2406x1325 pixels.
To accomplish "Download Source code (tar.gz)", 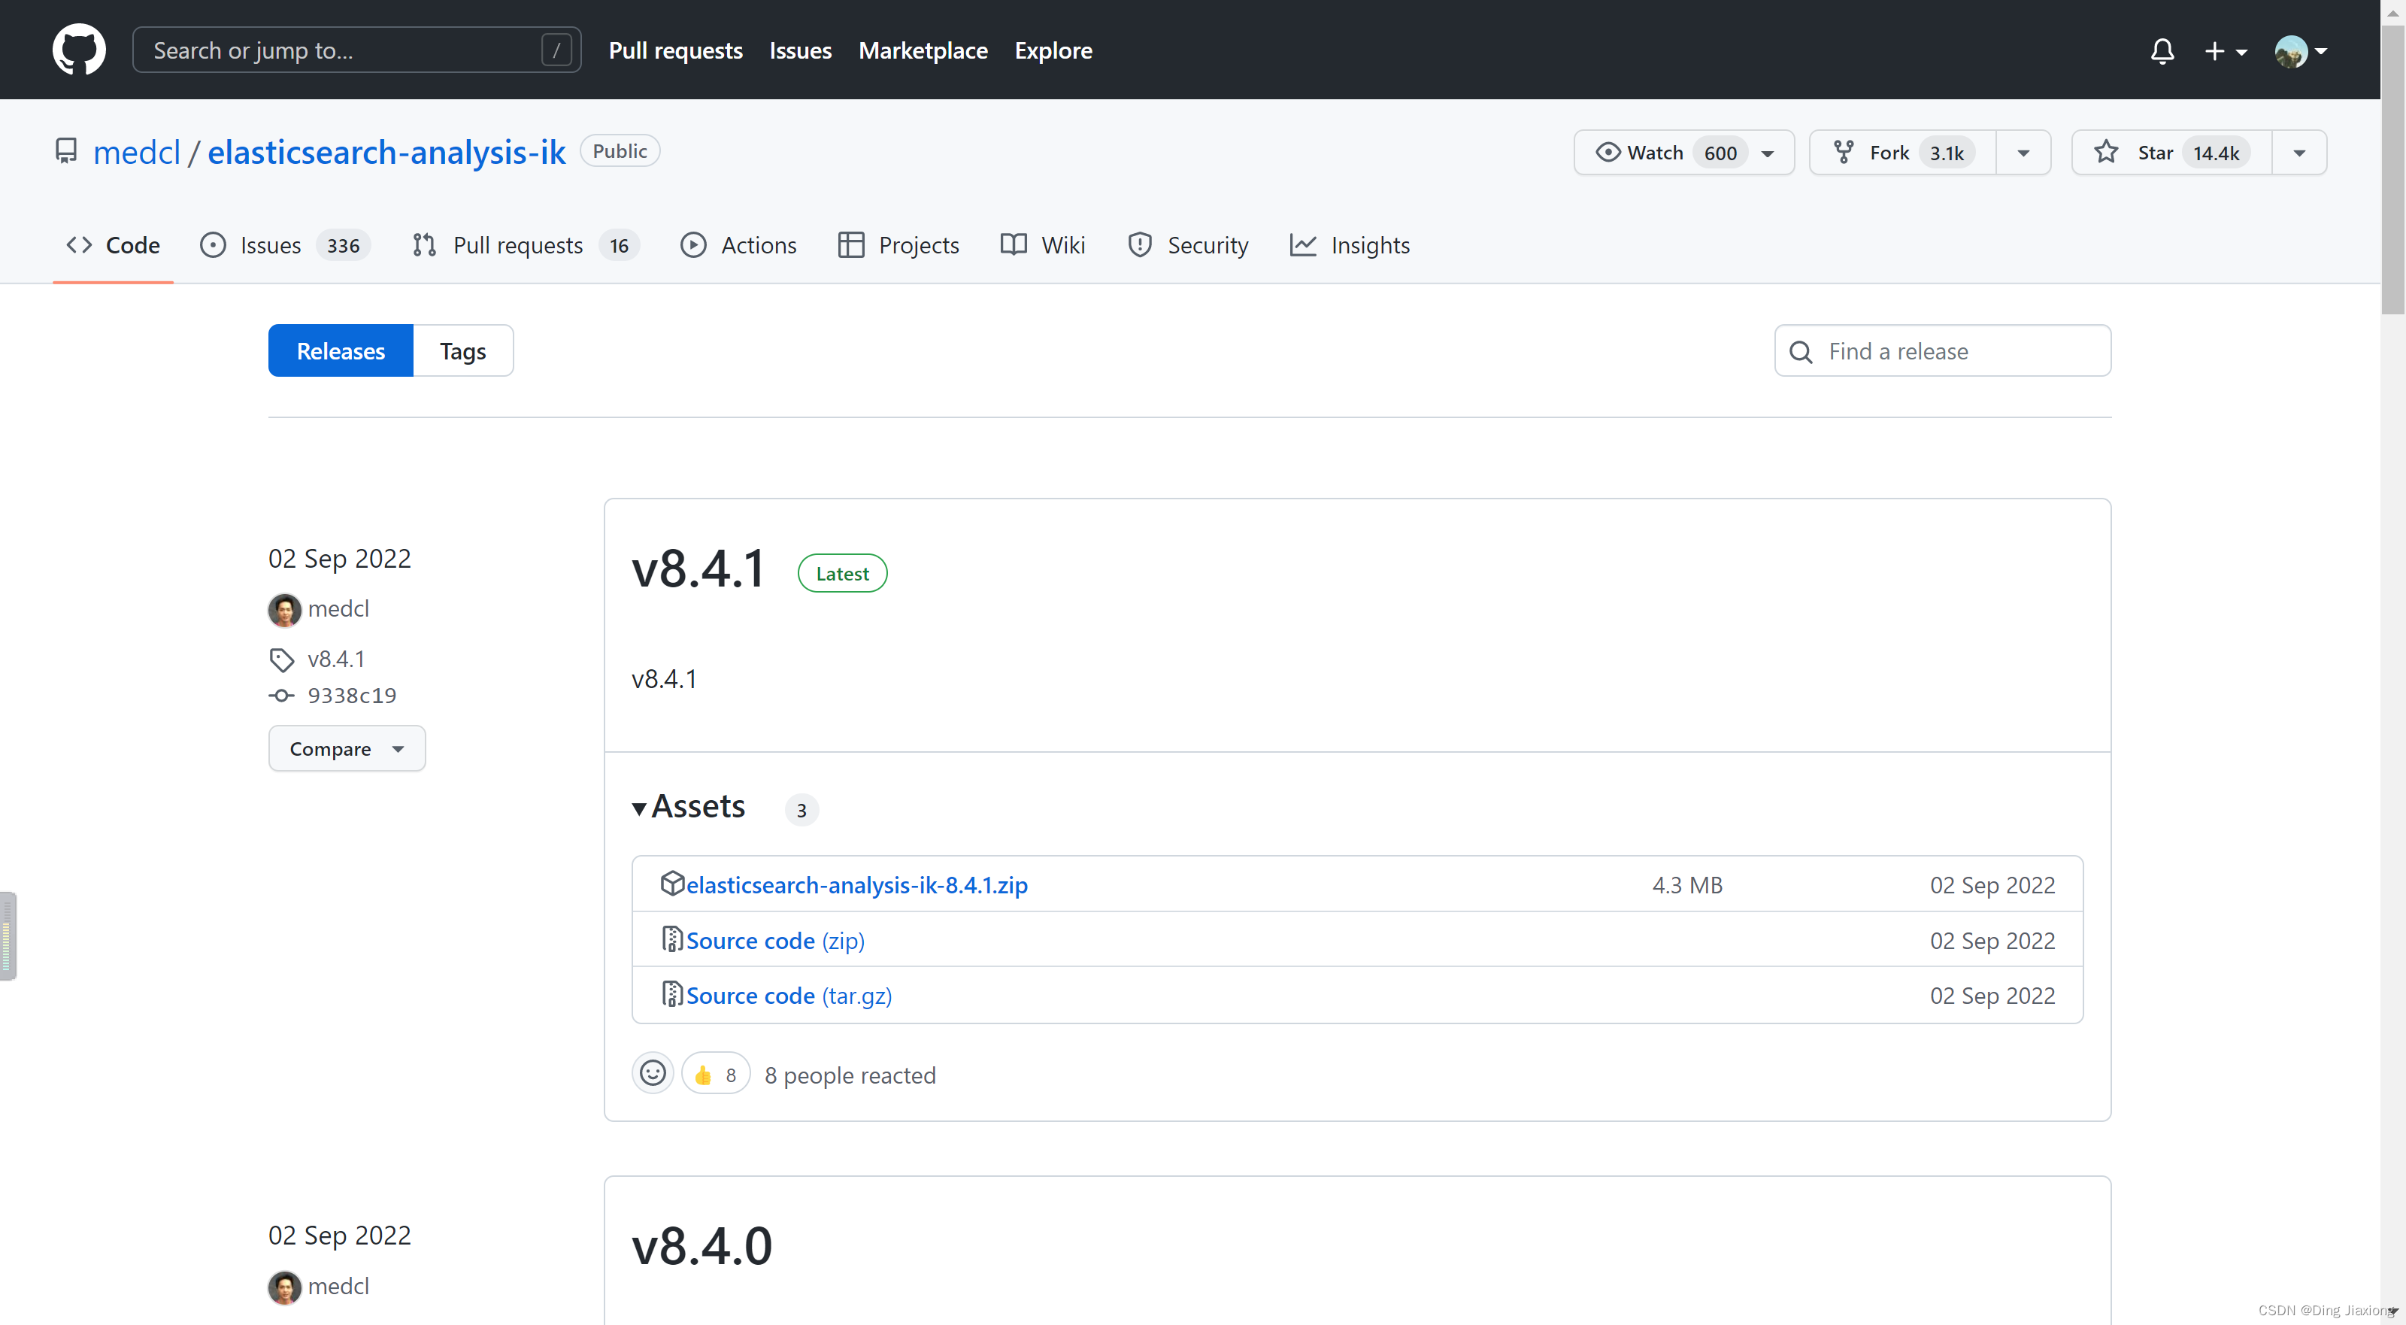I will 788,995.
